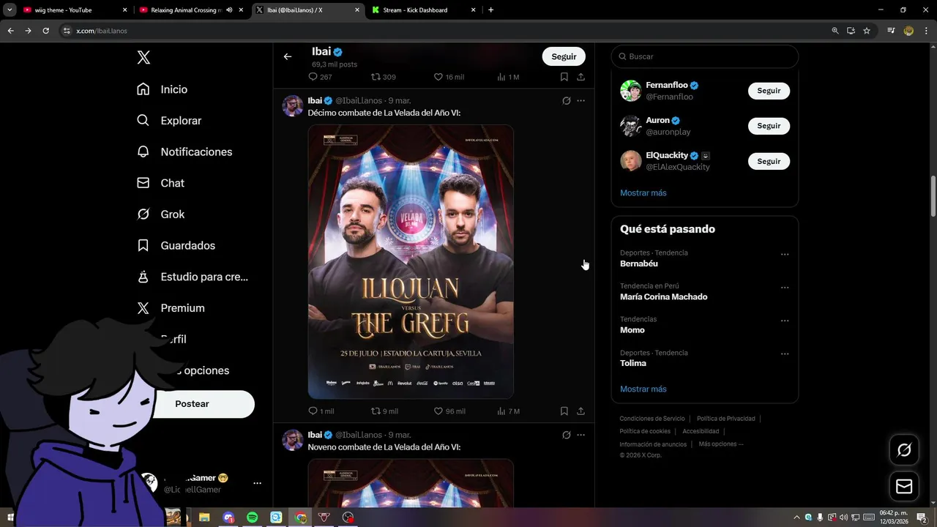Like the post showing 16 mil likes
Image resolution: width=937 pixels, height=527 pixels.
tap(438, 77)
